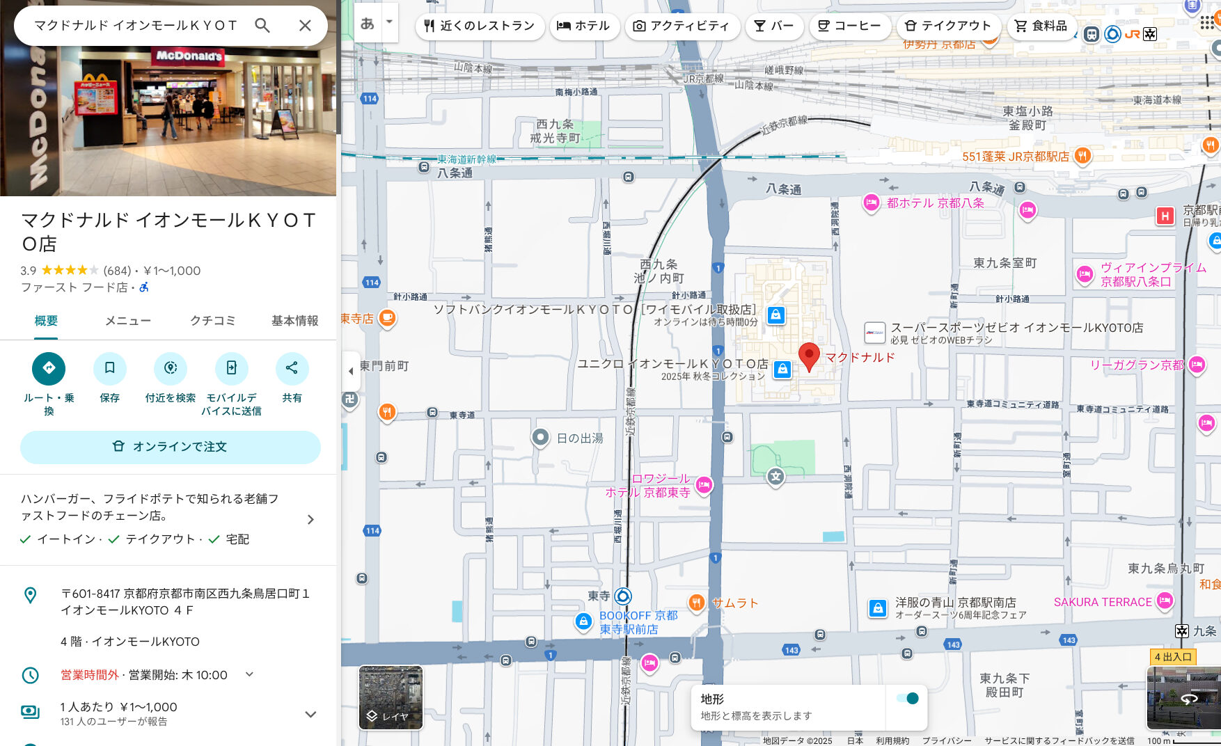Image resolution: width=1221 pixels, height=746 pixels.
Task: Toggle the terrain (地形) switch
Action: [907, 699]
